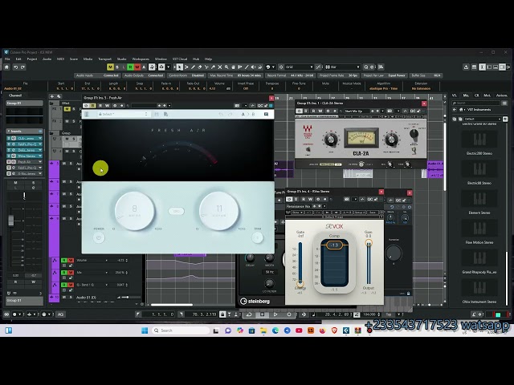Select the Erase tool
This screenshot has height=385, width=514.
point(200,67)
